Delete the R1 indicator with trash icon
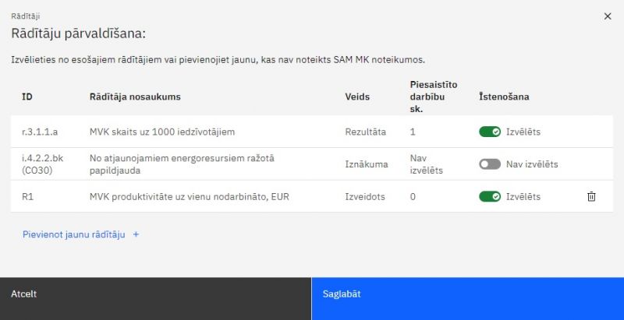This screenshot has width=624, height=320. [591, 197]
